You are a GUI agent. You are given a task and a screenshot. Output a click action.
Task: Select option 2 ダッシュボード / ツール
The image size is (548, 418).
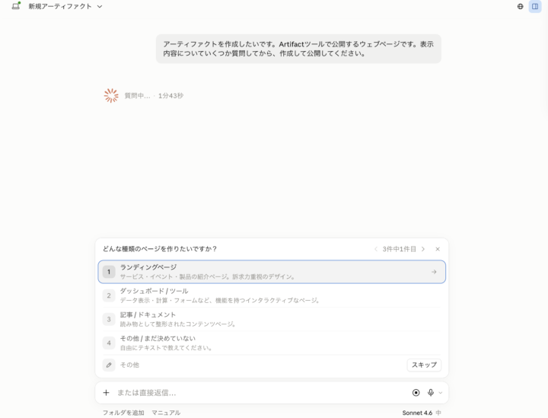click(x=272, y=295)
